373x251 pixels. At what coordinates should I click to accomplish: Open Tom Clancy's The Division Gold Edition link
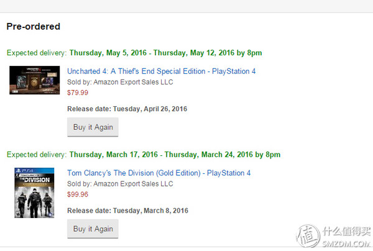pos(159,173)
